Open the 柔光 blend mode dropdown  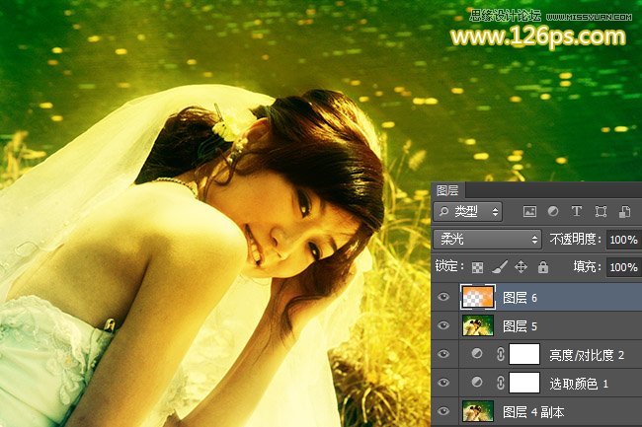[x=487, y=240]
